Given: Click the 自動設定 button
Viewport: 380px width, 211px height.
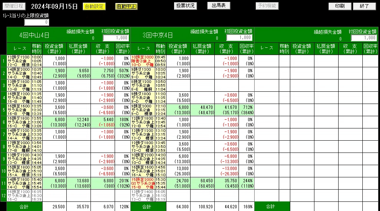Looking at the screenshot, I should tap(94, 6).
